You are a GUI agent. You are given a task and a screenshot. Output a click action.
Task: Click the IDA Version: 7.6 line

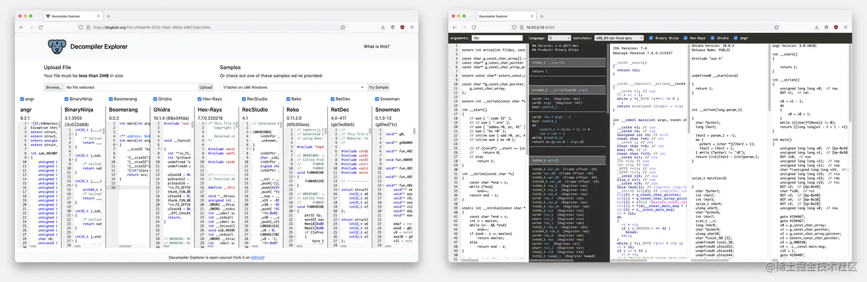click(x=629, y=48)
